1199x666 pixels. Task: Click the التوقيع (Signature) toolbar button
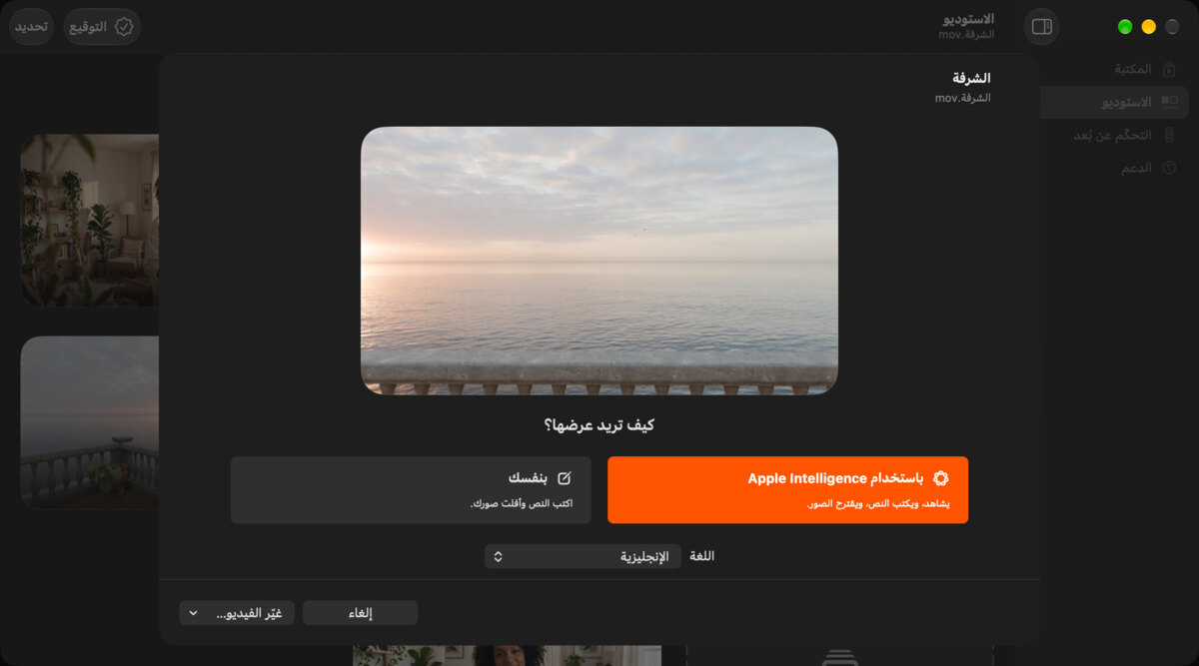(x=102, y=27)
